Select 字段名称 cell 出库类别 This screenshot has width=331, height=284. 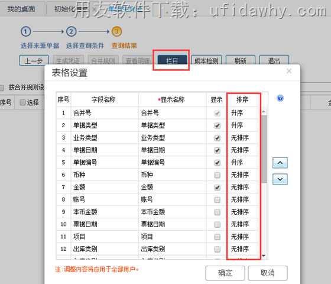pos(105,249)
